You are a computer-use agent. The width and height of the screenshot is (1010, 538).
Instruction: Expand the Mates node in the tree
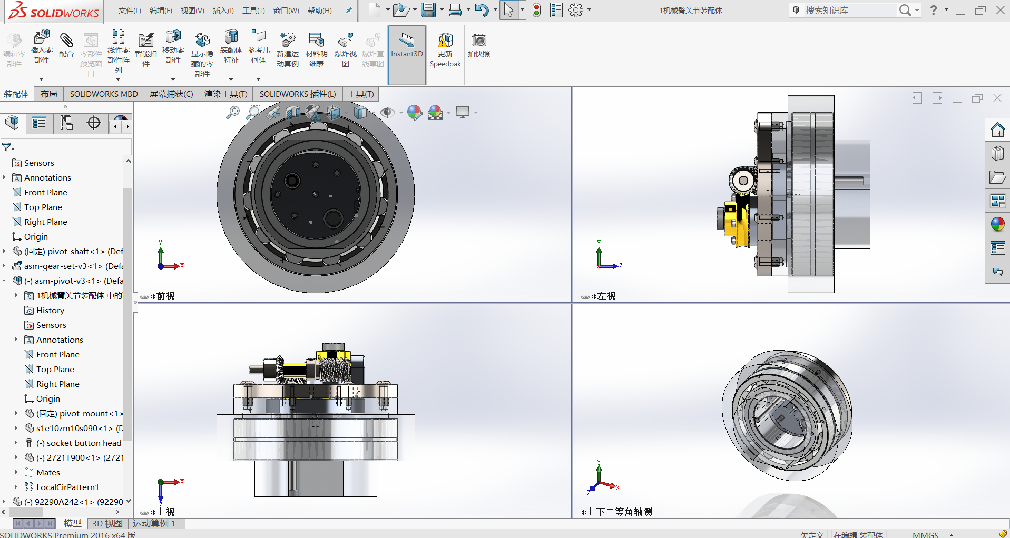[16, 472]
